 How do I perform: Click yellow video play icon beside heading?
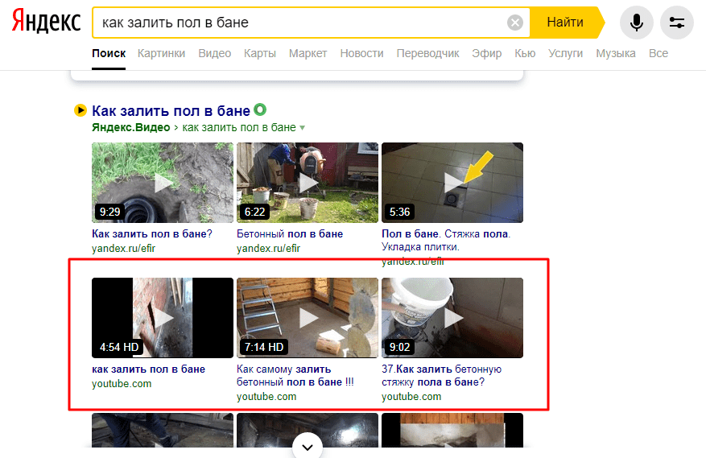tap(81, 111)
